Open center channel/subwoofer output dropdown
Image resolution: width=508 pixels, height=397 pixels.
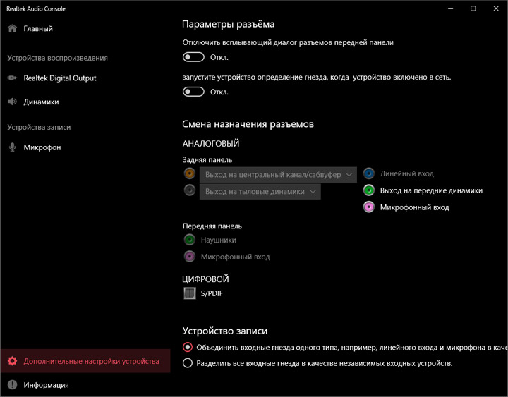click(x=278, y=174)
